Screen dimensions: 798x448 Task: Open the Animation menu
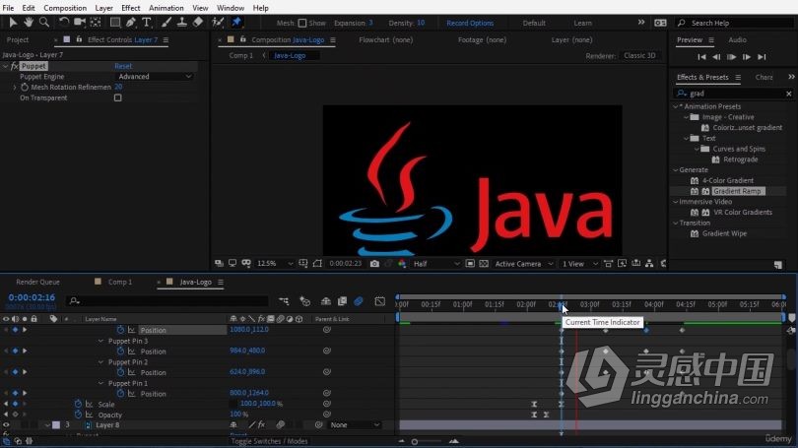point(166,8)
